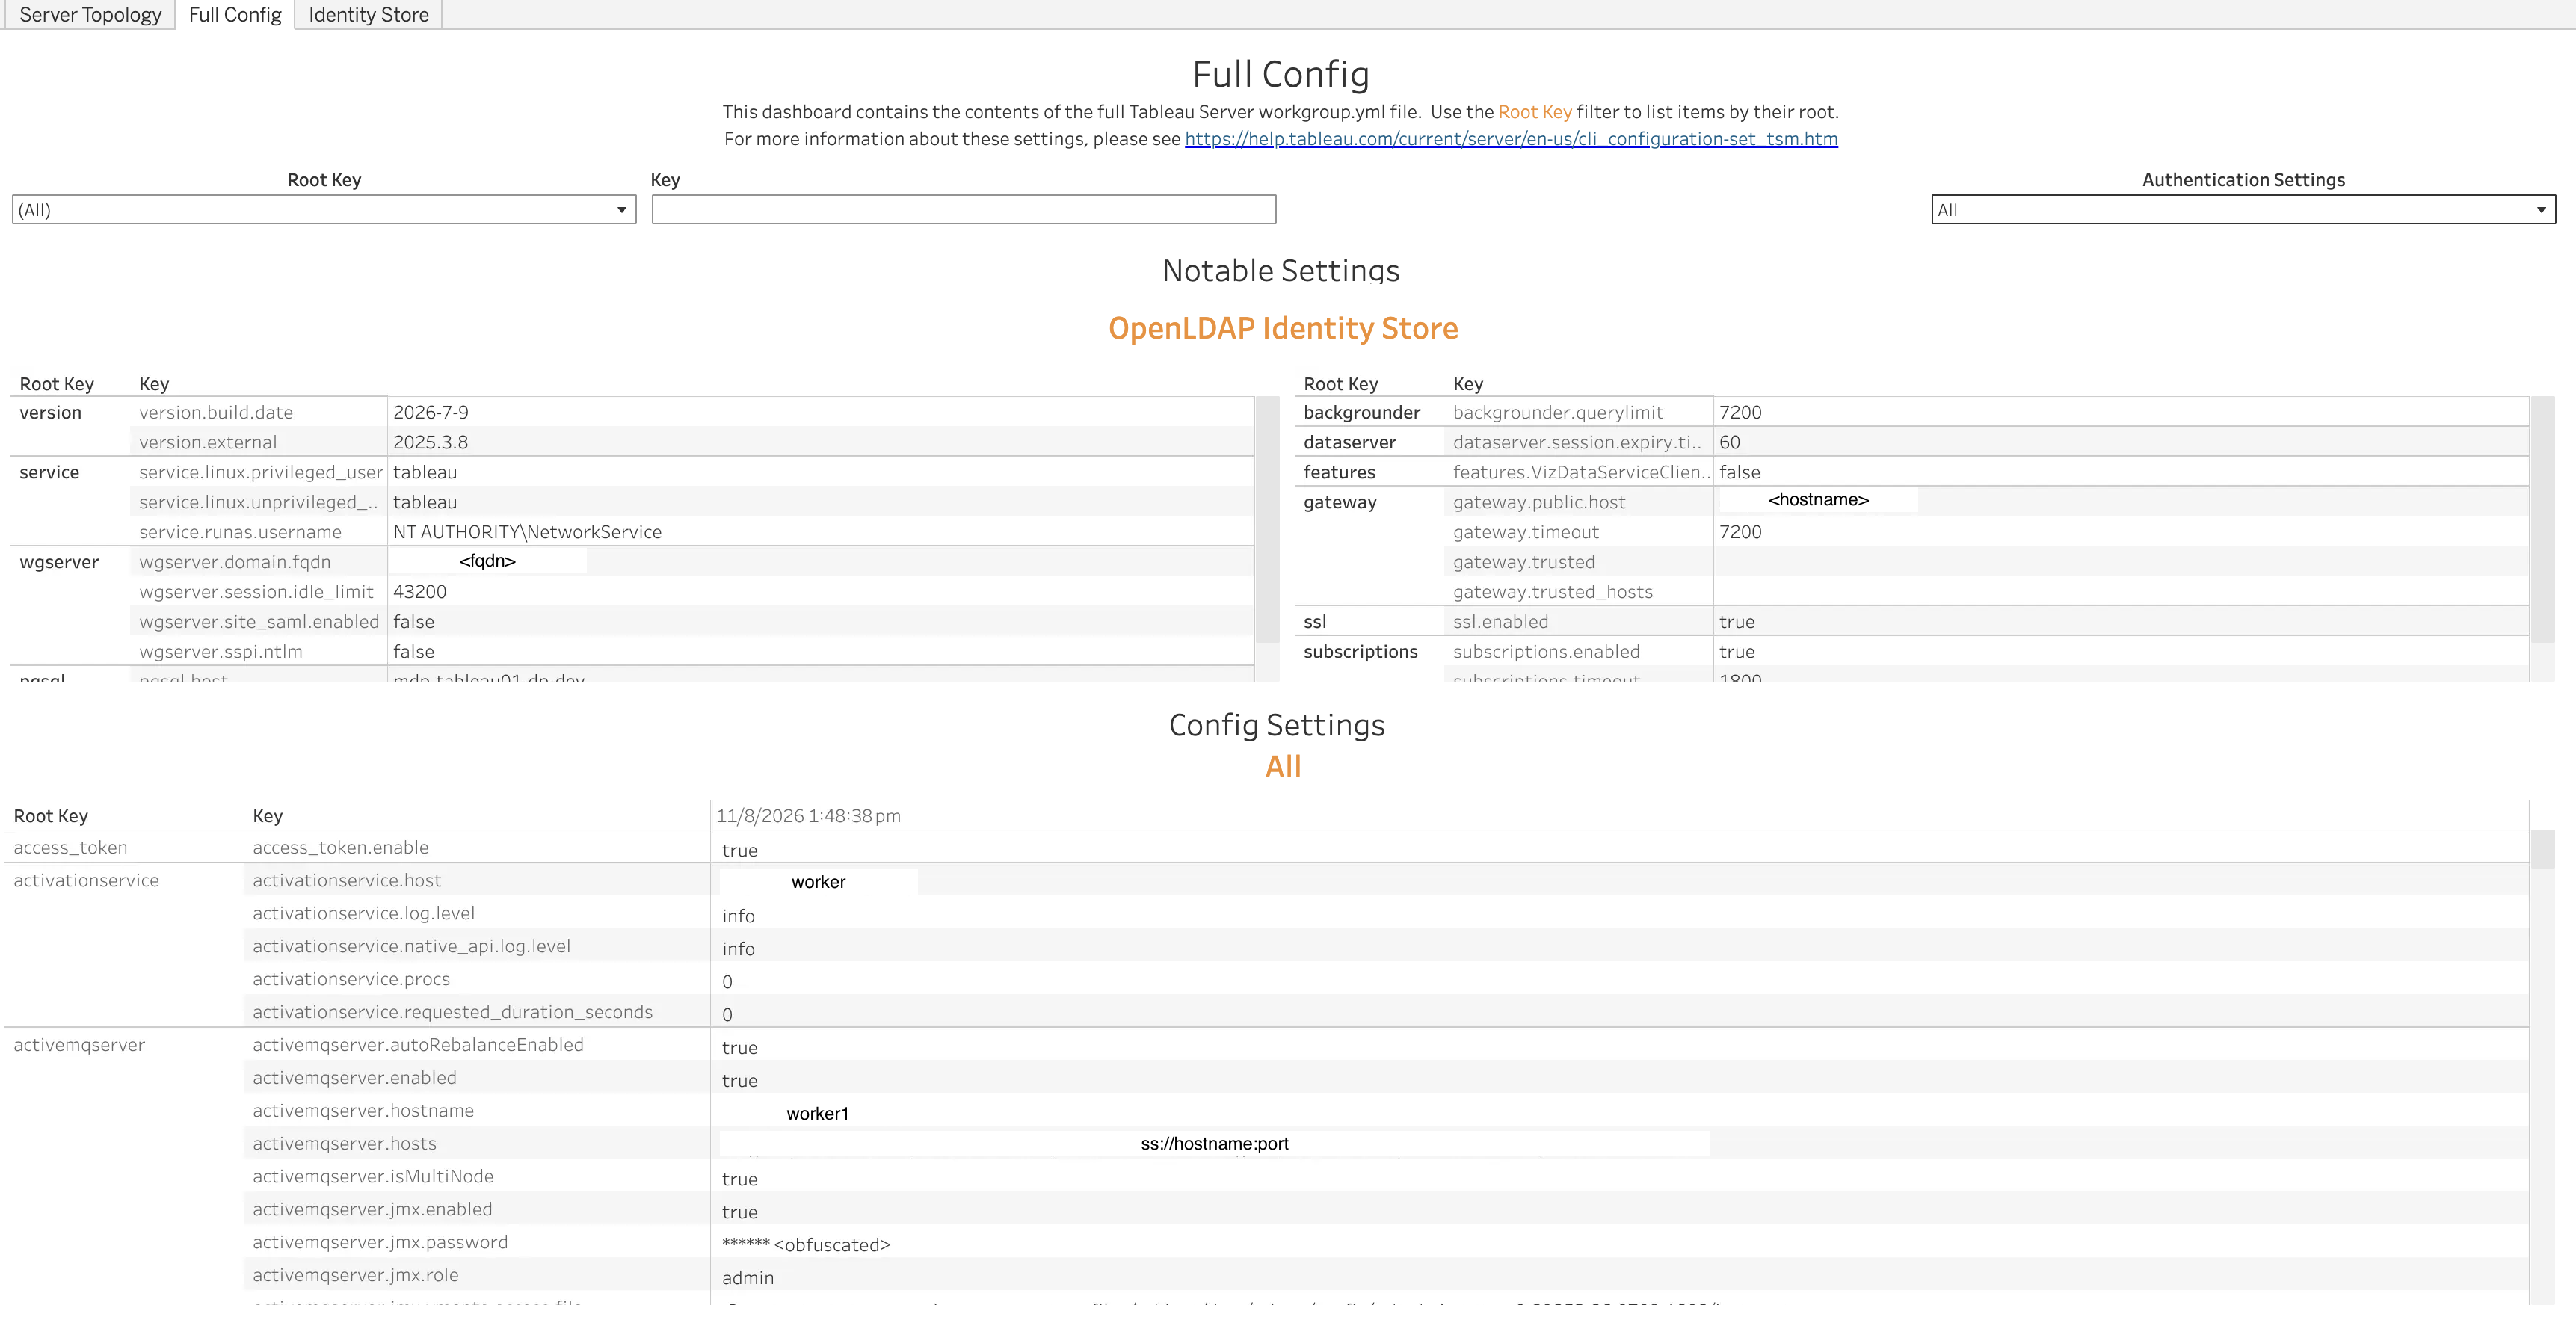
Task: Select the activemqserver.jmx.password key
Action: (380, 1243)
